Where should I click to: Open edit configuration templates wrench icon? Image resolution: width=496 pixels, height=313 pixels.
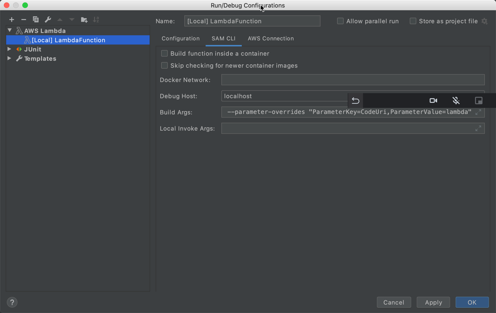[48, 19]
